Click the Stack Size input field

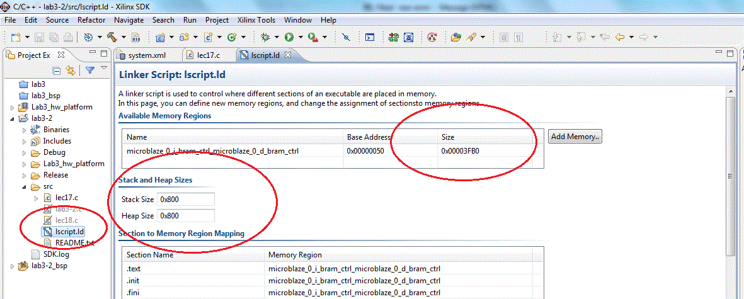click(x=186, y=200)
